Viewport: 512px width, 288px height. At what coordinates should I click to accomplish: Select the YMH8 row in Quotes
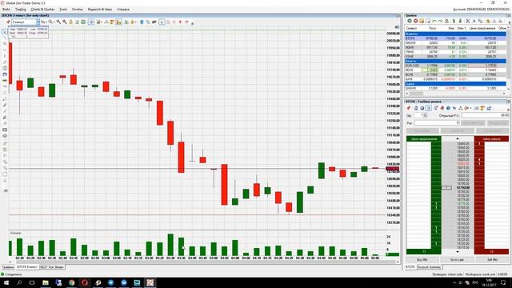click(x=455, y=52)
